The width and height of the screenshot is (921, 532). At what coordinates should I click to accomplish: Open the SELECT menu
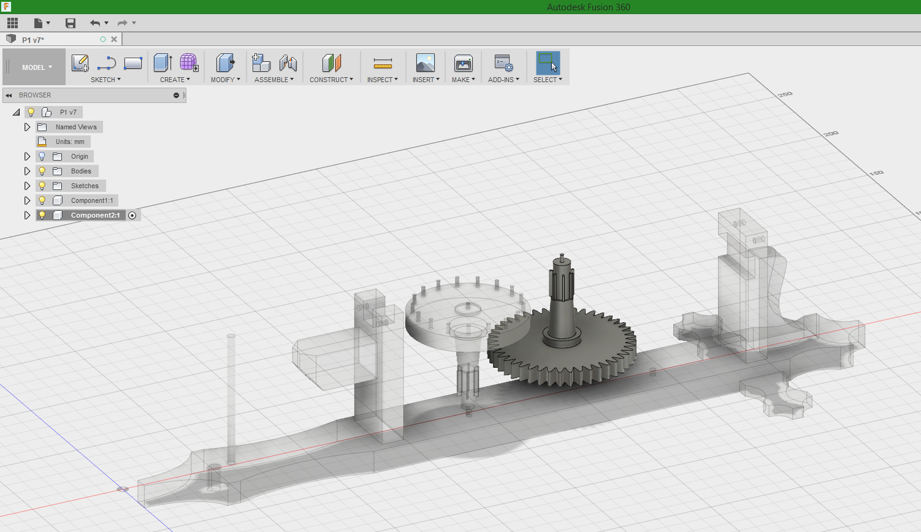548,80
